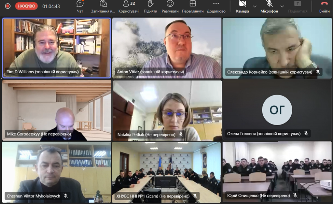Unmute the Мікрофон
This screenshot has width=333, height=204.
coord(269,6)
